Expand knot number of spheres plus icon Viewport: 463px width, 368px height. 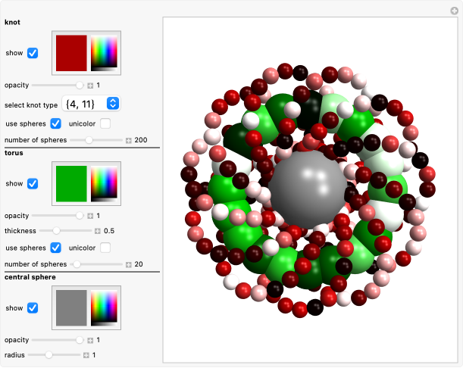point(128,140)
